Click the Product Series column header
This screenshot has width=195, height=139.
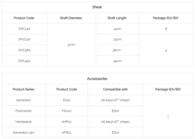[23, 89]
